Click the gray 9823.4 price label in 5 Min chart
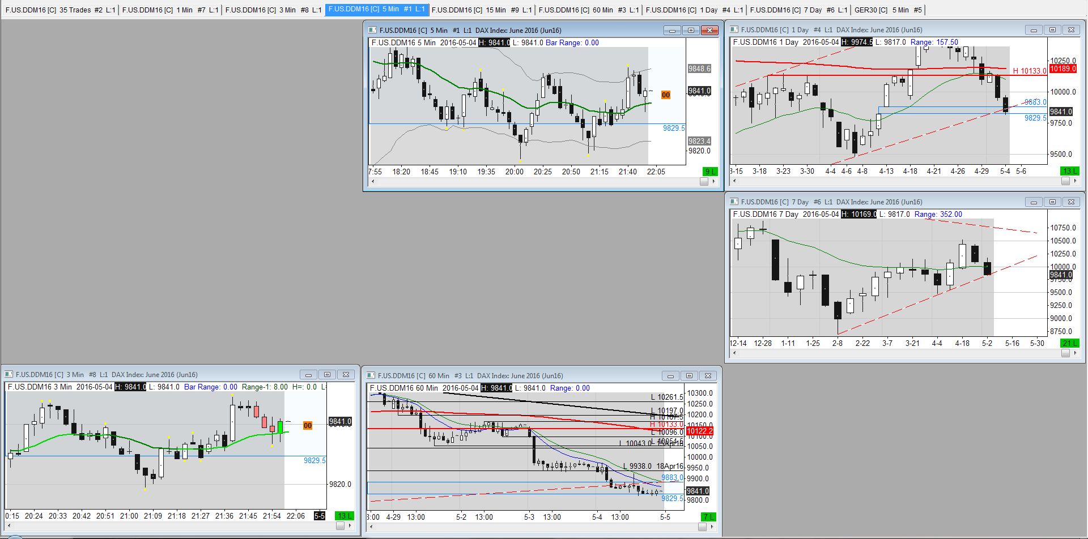 coord(699,142)
